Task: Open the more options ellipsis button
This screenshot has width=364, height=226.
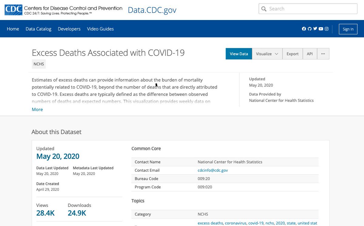Action: (x=323, y=54)
